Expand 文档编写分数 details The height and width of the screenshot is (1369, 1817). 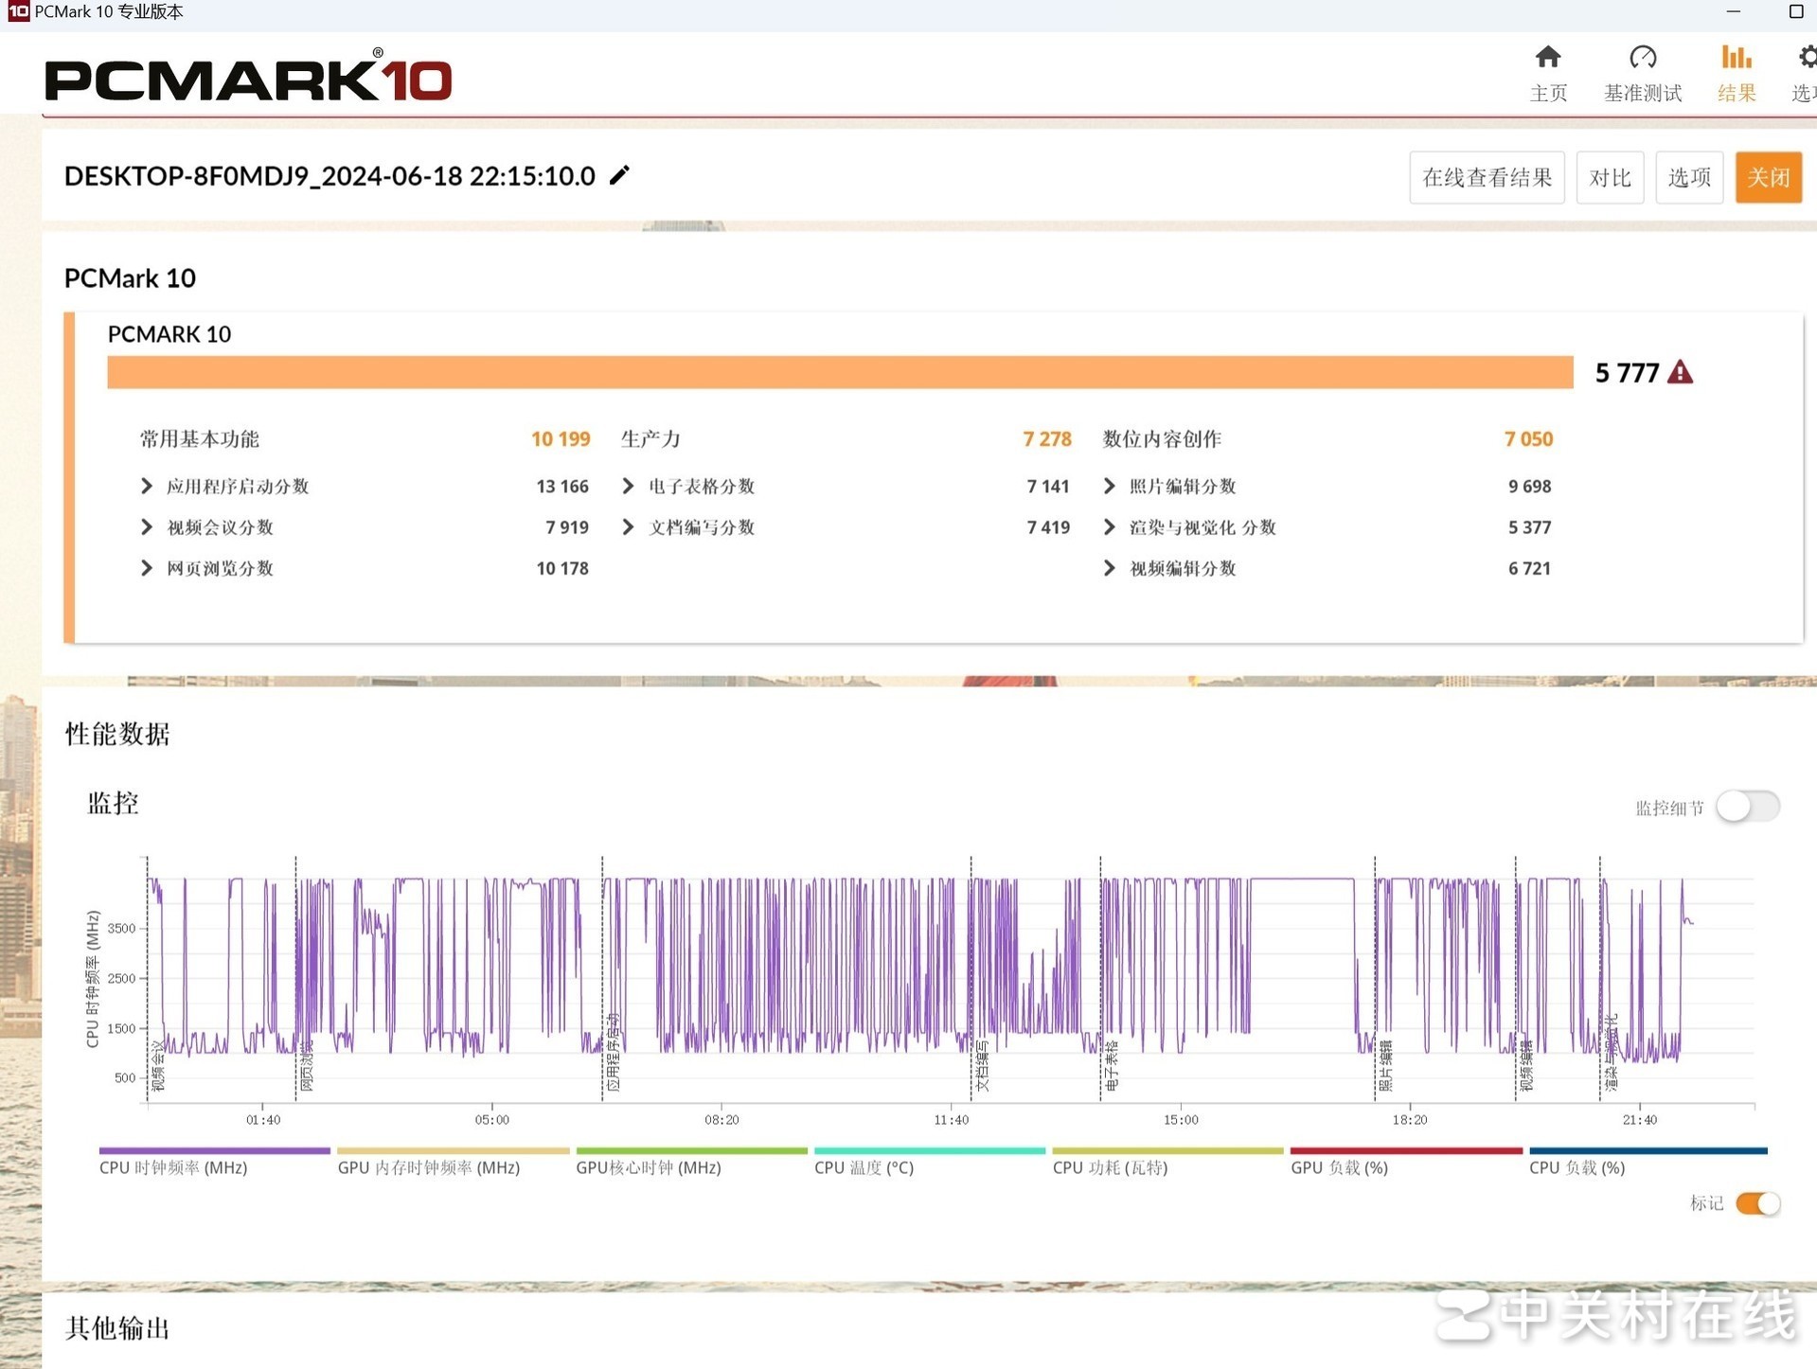[628, 526]
